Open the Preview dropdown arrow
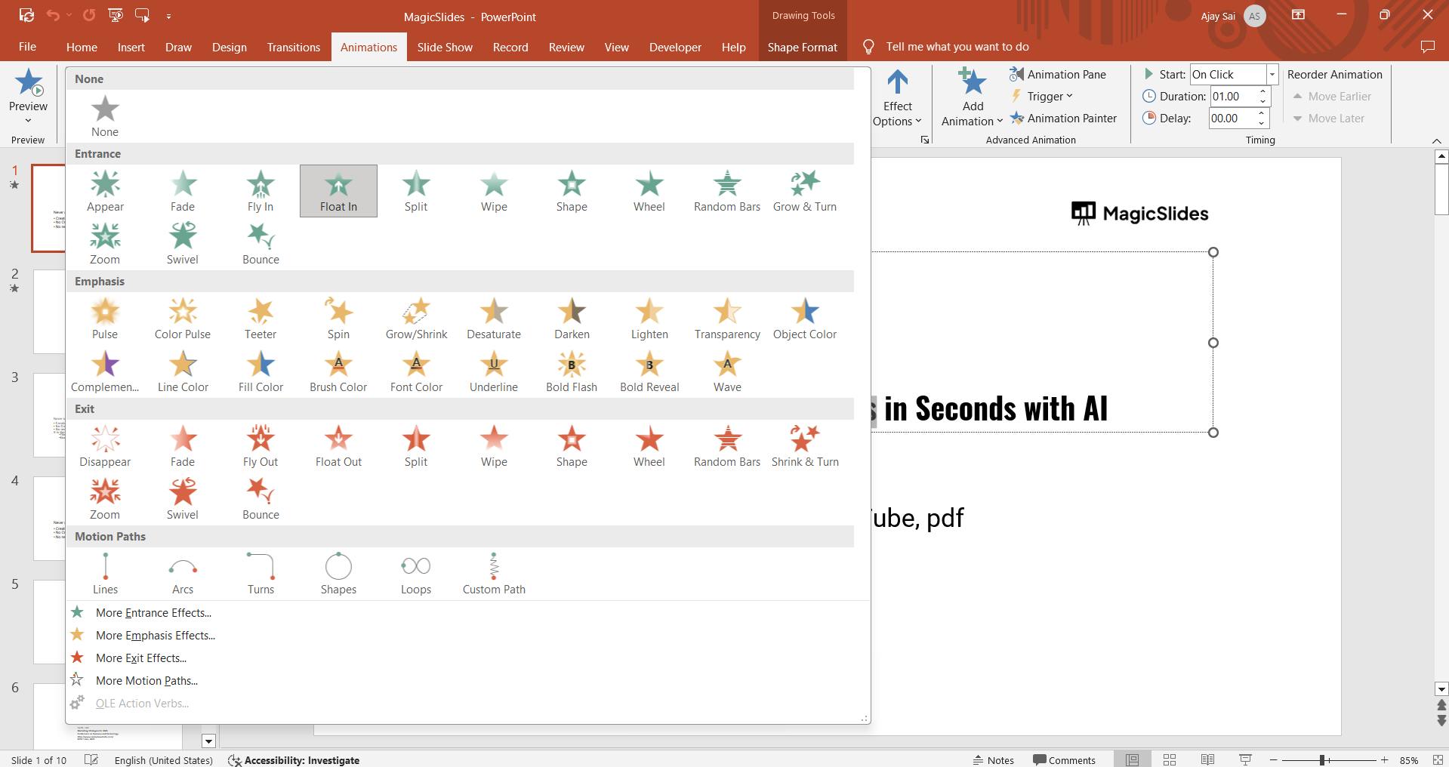This screenshot has width=1449, height=767. click(x=28, y=121)
